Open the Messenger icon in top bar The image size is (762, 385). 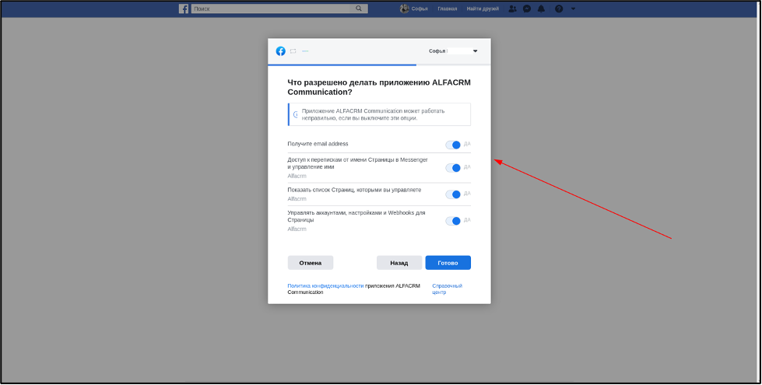pyautogui.click(x=527, y=9)
